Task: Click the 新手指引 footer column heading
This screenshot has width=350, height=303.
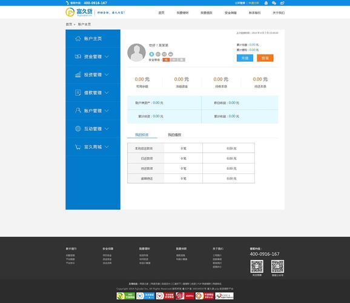Action: click(x=71, y=248)
